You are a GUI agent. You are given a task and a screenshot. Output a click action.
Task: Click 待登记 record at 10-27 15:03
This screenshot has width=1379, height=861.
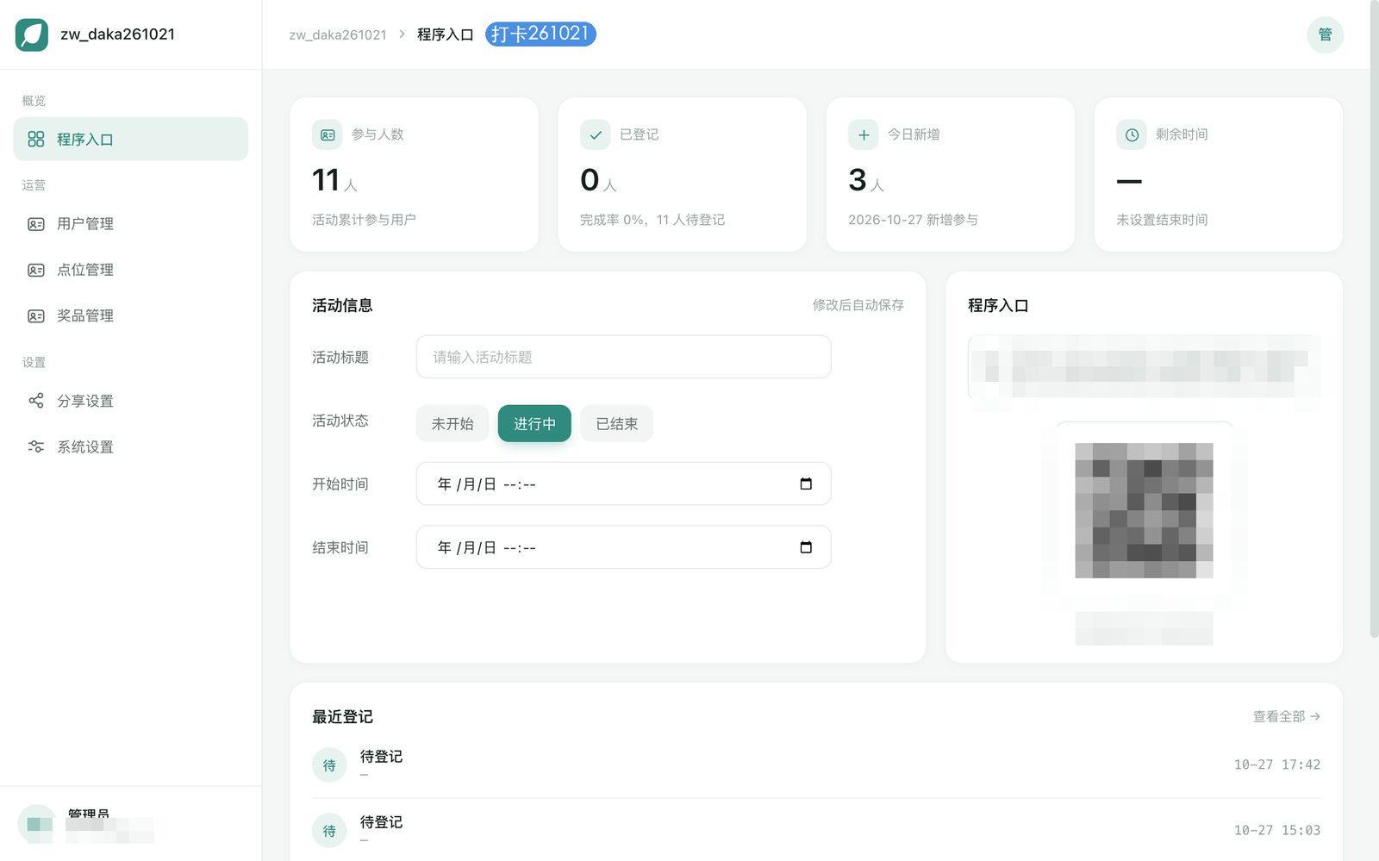pos(816,830)
